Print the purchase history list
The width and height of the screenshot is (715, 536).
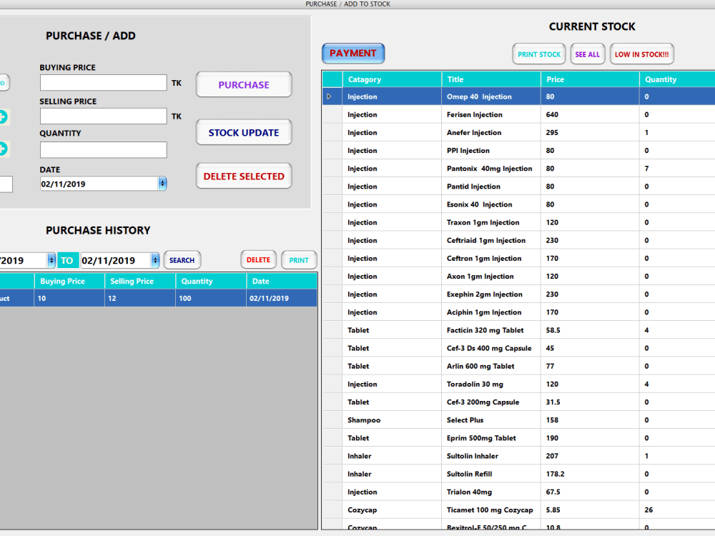point(299,260)
